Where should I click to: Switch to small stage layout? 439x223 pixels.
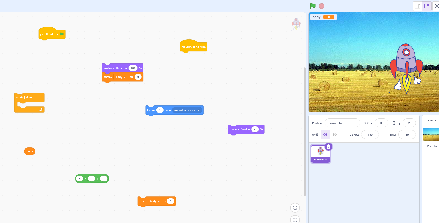pyautogui.click(x=417, y=6)
